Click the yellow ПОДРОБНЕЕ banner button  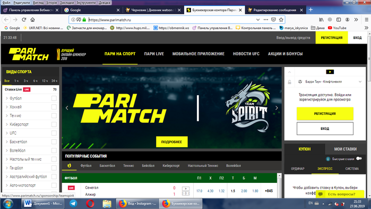172,141
